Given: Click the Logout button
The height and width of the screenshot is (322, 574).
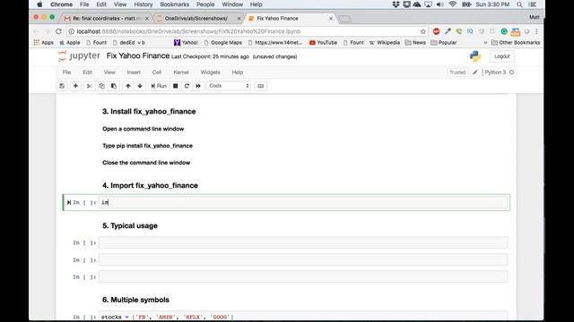Looking at the screenshot, I should 502,56.
